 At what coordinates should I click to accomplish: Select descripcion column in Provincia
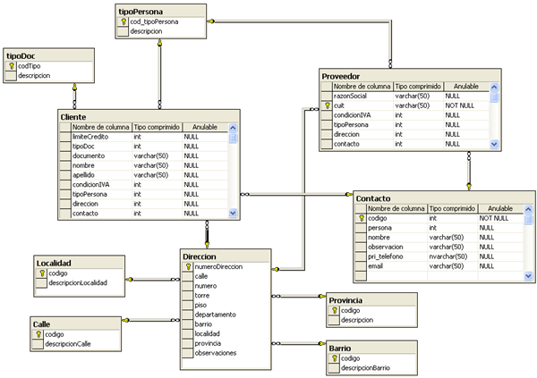[371, 320]
